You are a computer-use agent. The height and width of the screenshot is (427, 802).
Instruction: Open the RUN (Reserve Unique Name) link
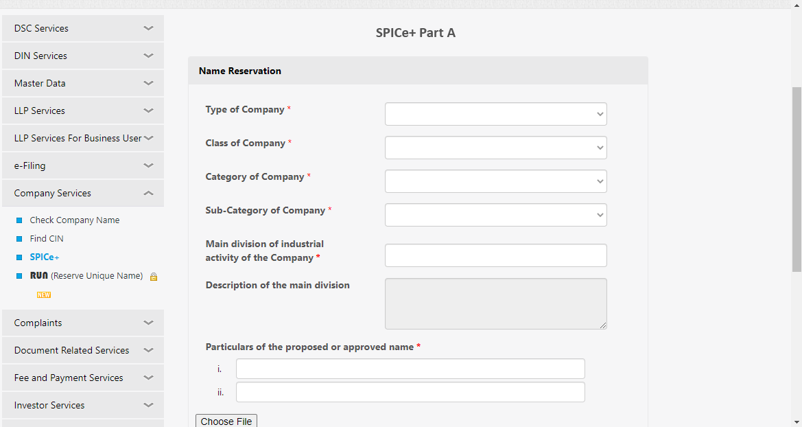(86, 275)
